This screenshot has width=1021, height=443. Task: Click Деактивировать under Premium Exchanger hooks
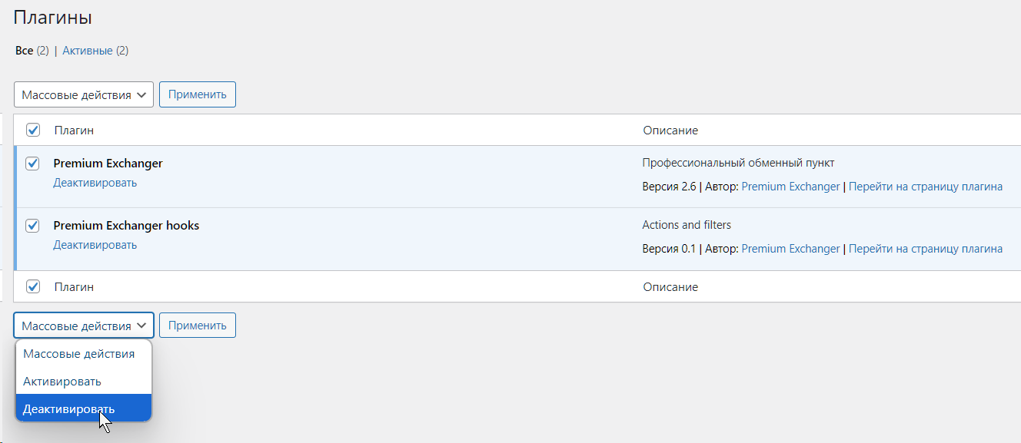[x=95, y=245]
